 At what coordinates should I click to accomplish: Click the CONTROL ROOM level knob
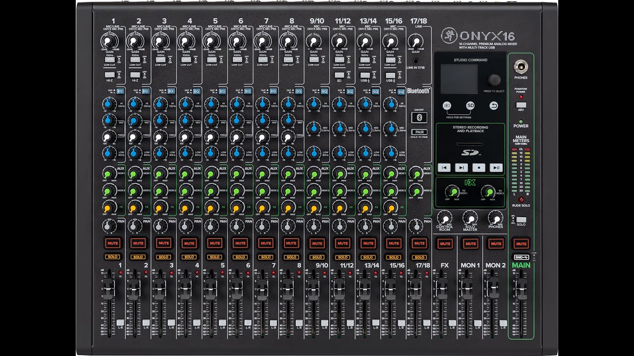tap(445, 218)
